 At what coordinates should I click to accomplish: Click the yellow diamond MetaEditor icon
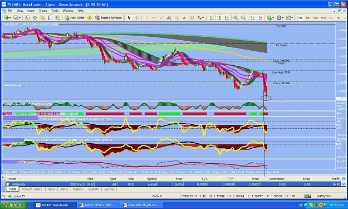[x=90, y=18]
